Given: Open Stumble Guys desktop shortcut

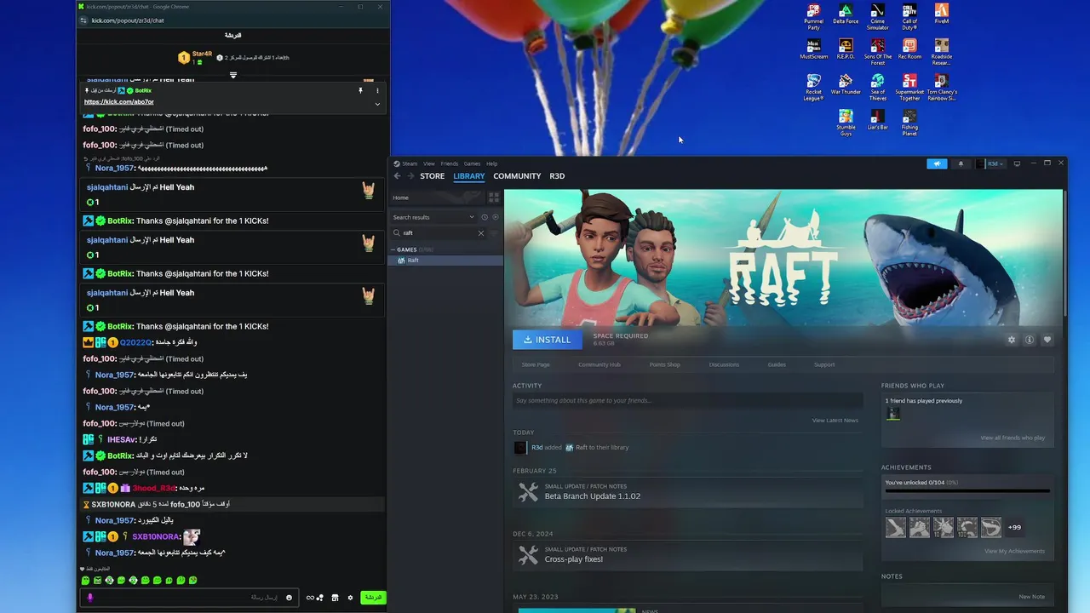Looking at the screenshot, I should pyautogui.click(x=846, y=123).
